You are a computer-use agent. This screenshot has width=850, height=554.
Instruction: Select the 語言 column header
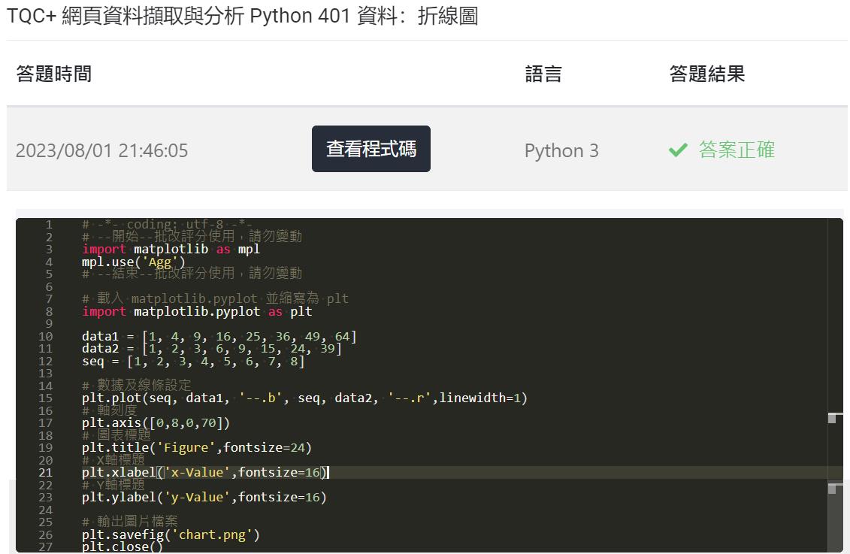point(543,74)
